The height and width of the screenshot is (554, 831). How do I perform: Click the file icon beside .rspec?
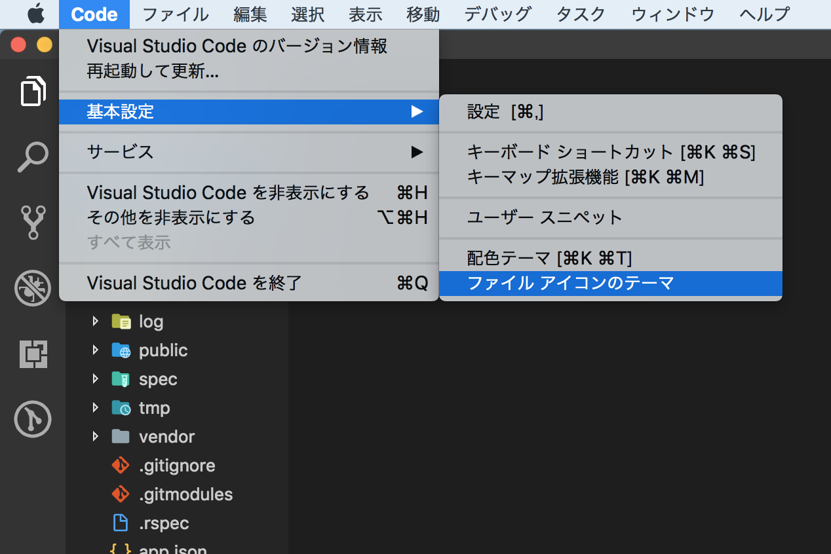pyautogui.click(x=119, y=523)
